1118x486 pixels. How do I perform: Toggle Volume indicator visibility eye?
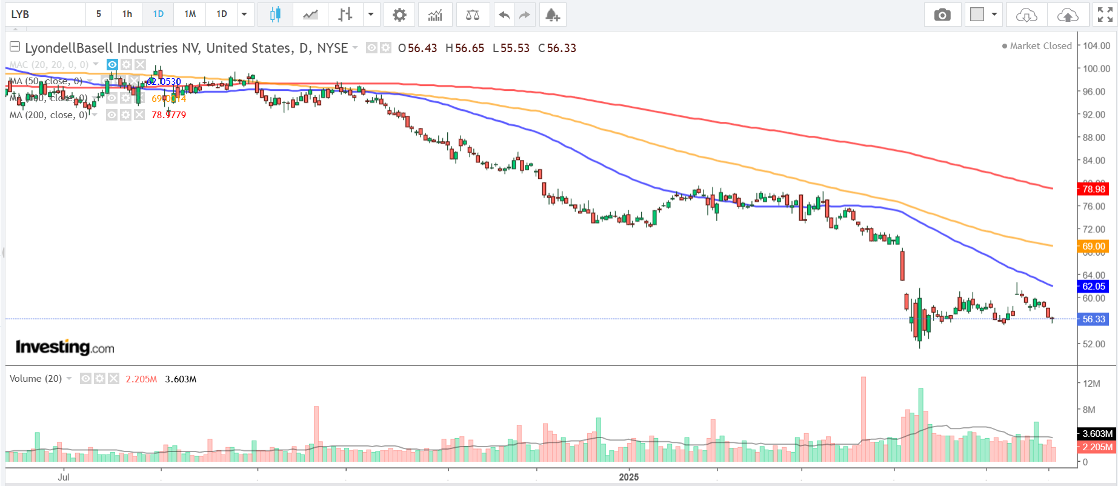pyautogui.click(x=85, y=379)
